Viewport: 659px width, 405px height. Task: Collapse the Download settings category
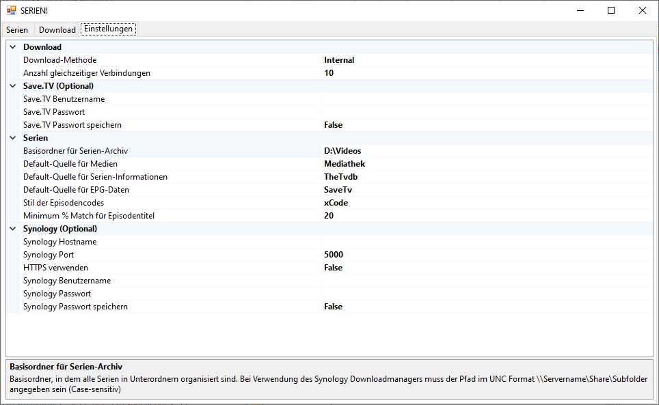12,46
